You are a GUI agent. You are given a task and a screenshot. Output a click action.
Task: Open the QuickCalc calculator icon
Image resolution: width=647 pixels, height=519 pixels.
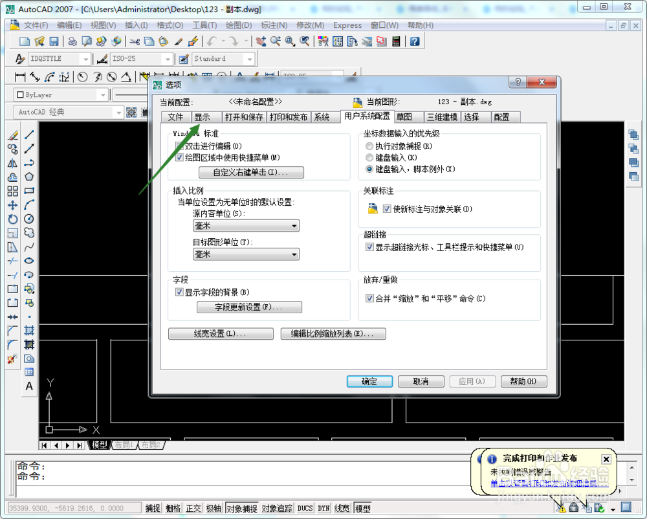click(396, 41)
